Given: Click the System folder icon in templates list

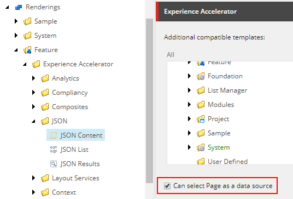Looking at the screenshot, I should 201,147.
